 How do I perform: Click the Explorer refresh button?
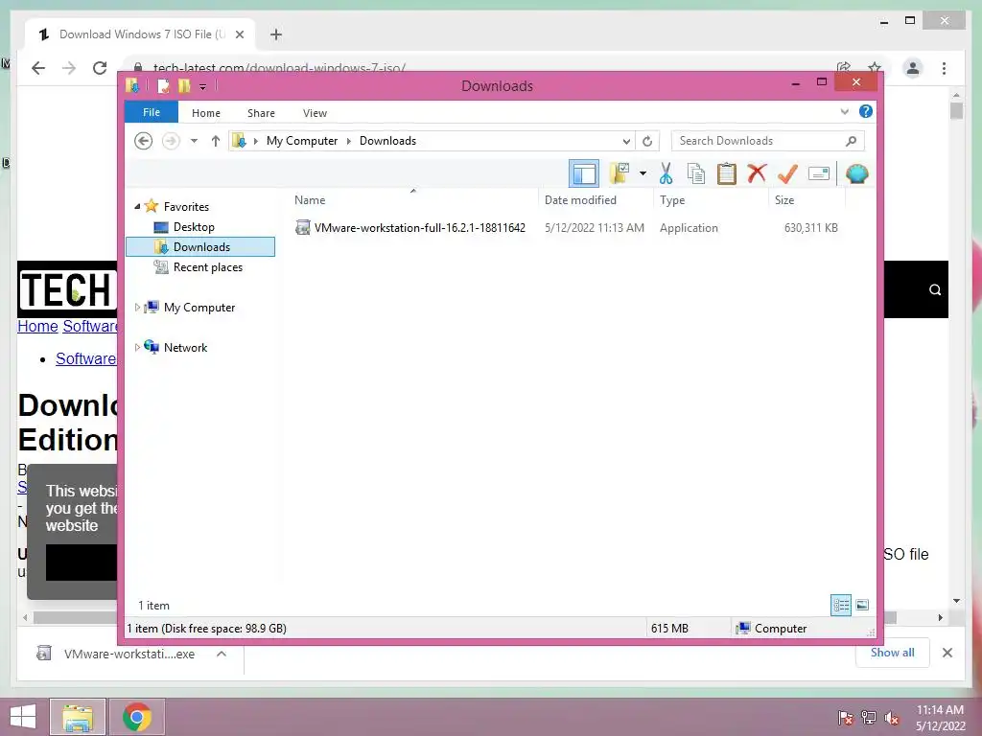click(647, 141)
